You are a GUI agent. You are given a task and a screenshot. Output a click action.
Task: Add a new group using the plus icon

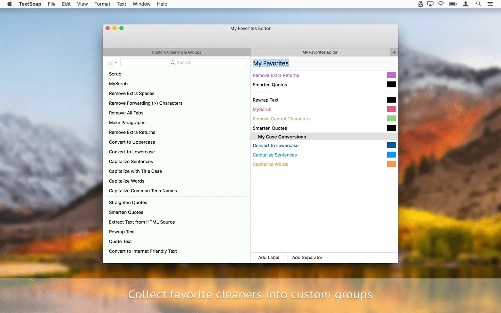(x=394, y=52)
